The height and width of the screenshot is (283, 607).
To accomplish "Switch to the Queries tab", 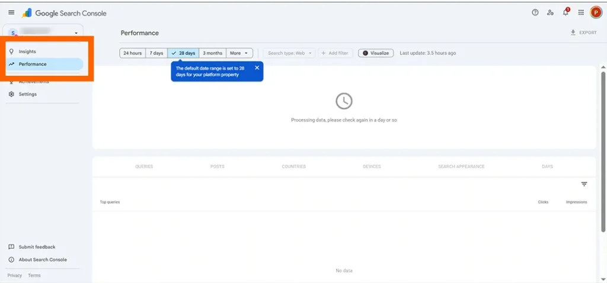I will click(x=144, y=166).
